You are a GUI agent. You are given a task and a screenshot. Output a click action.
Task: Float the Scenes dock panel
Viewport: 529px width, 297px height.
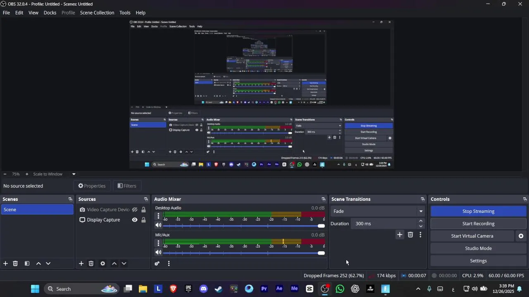[x=70, y=199]
